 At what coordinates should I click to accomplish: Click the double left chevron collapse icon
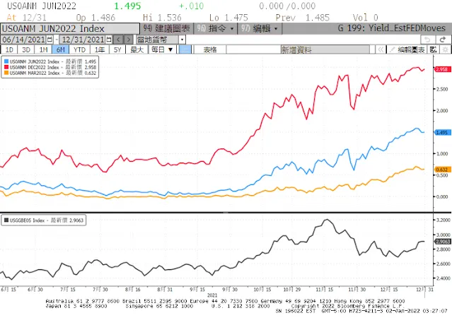(x=381, y=49)
